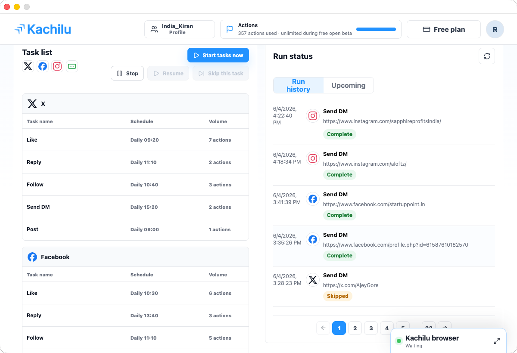Select the X Like task row
This screenshot has height=353, width=517.
(x=135, y=140)
